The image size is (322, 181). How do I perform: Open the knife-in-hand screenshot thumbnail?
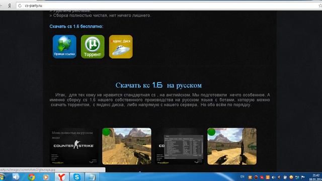[232, 146]
